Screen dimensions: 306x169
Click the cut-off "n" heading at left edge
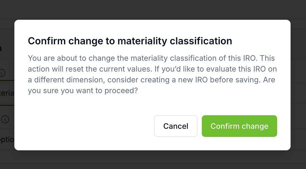[x=1, y=48]
